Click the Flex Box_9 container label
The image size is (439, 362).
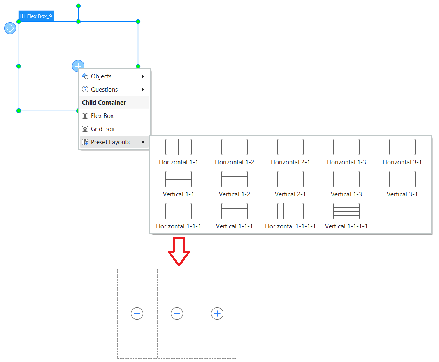click(36, 16)
